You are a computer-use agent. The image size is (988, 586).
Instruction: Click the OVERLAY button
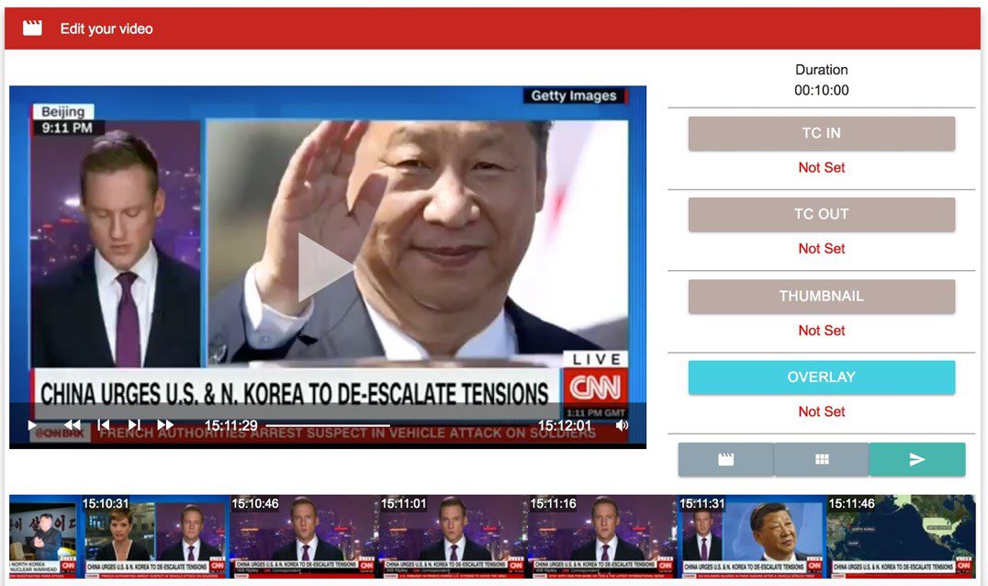point(821,377)
